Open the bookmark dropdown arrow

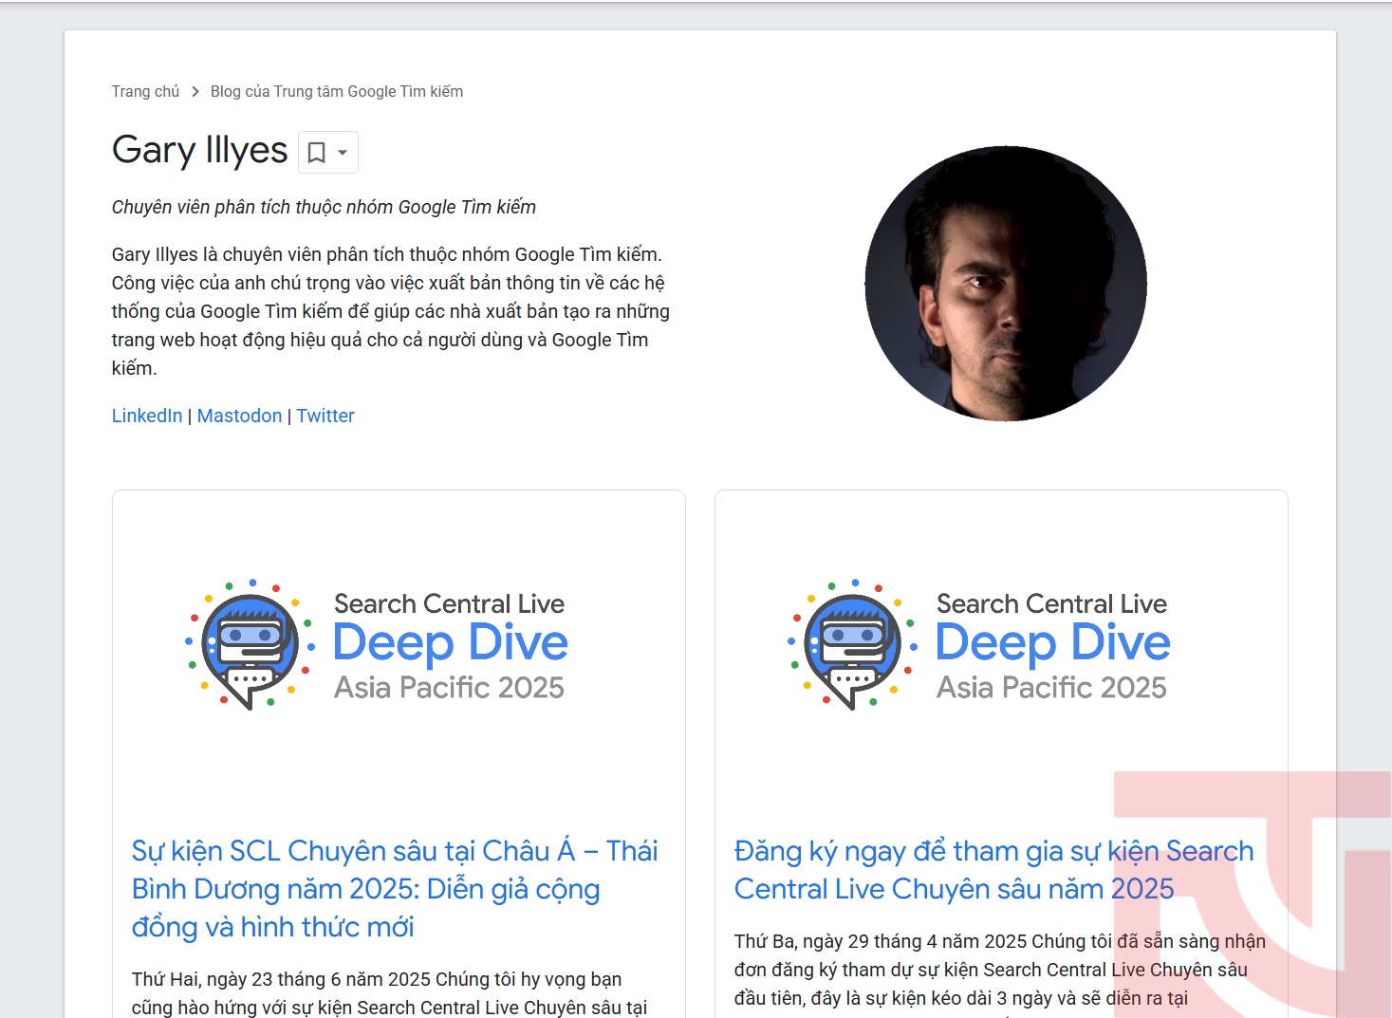343,153
